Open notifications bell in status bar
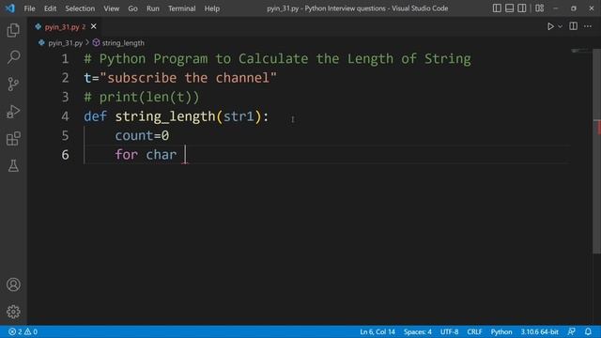The image size is (601, 338). point(588,331)
